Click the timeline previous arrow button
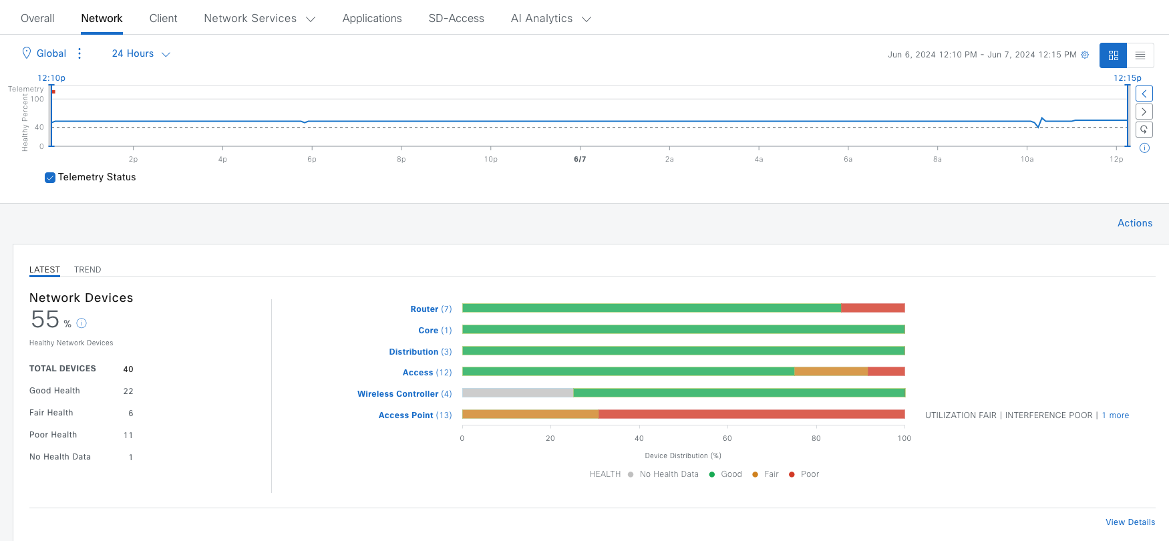1169x541 pixels. coord(1144,94)
